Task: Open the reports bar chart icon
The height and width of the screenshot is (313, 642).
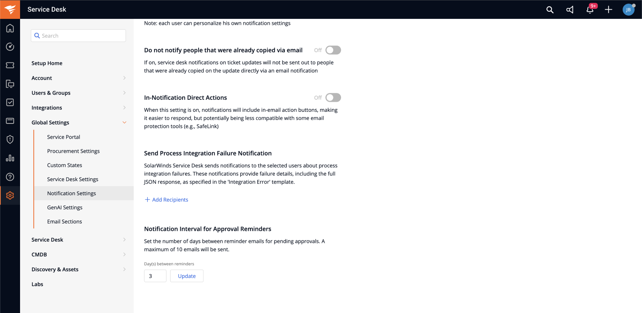Action: coord(10,158)
